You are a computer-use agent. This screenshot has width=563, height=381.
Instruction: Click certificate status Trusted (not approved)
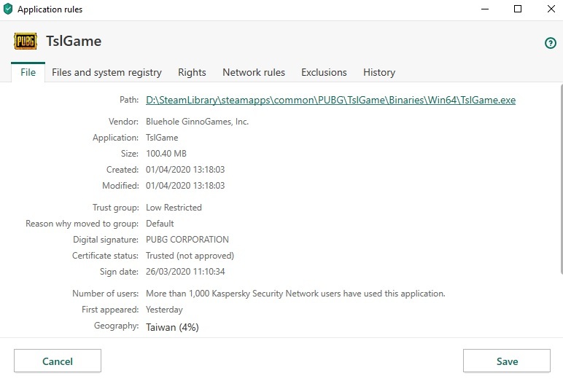tap(190, 256)
